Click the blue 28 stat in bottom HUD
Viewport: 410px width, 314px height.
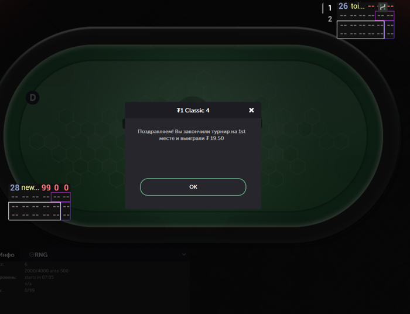tap(15, 187)
